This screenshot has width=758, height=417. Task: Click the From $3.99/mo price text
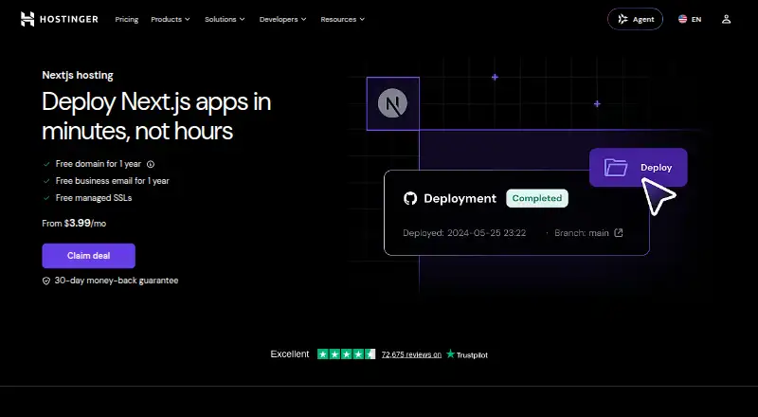pos(74,223)
